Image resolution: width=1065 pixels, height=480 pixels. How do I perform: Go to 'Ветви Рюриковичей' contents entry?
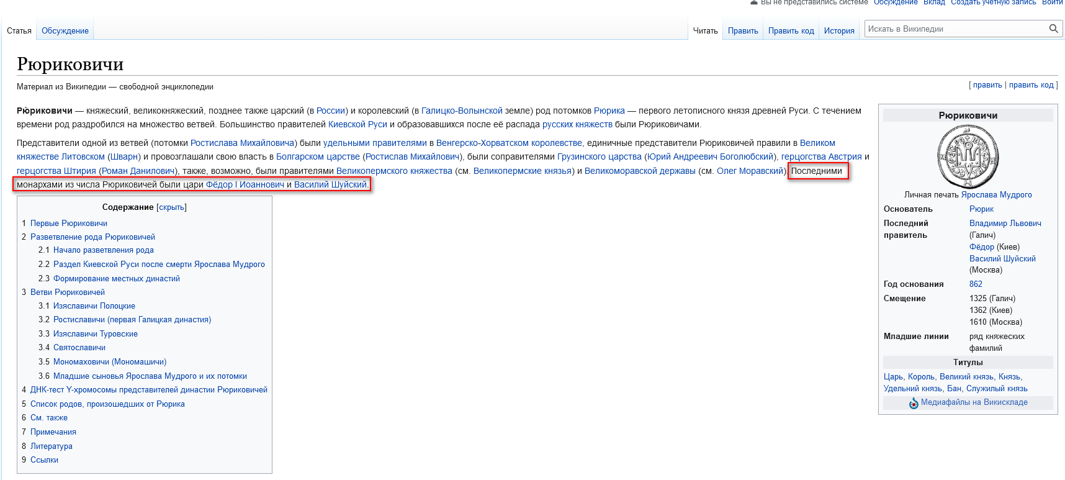(x=68, y=292)
